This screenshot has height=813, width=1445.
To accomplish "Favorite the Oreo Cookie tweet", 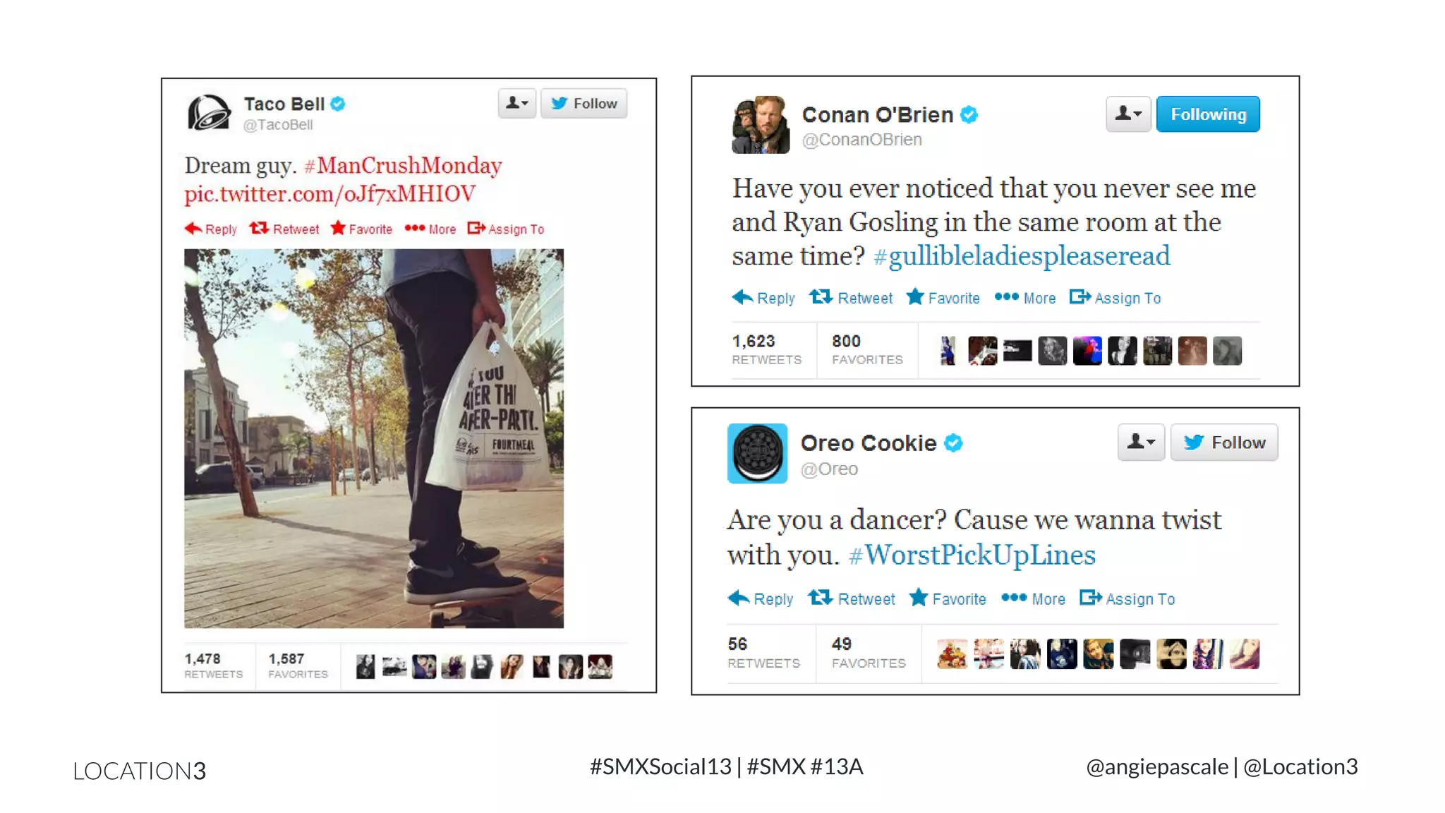I will click(x=948, y=598).
